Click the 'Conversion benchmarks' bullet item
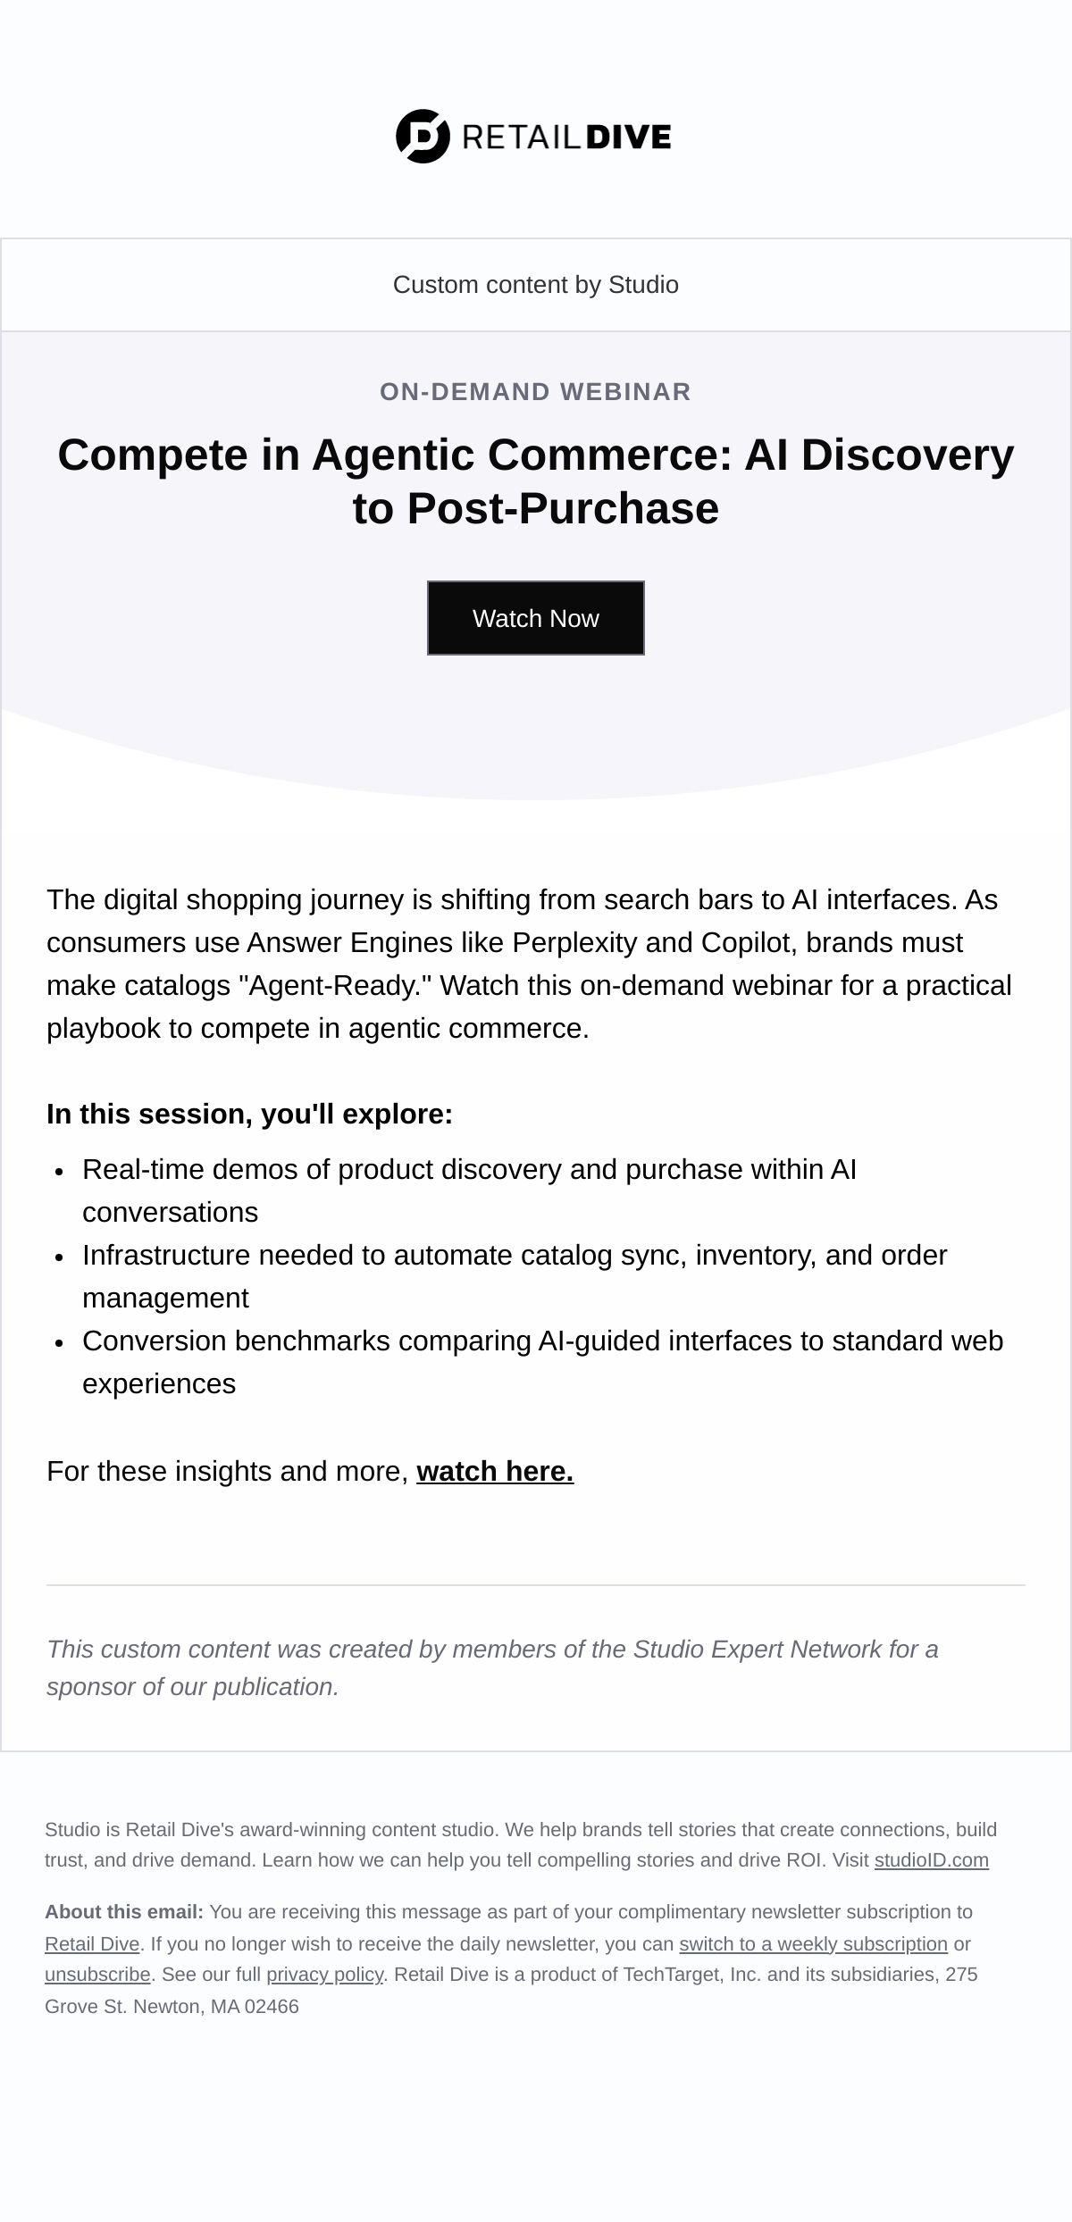The image size is (1072, 2222). point(543,1362)
